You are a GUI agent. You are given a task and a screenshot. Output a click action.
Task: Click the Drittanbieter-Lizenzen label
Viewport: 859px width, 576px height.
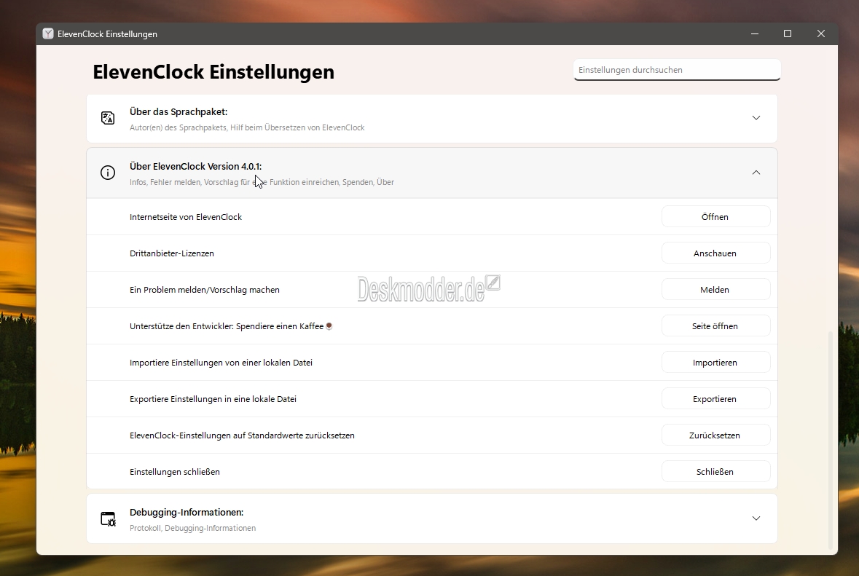pyautogui.click(x=171, y=253)
